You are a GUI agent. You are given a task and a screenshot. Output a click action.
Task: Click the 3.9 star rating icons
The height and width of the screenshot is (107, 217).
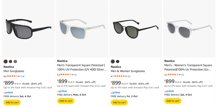[66, 74]
